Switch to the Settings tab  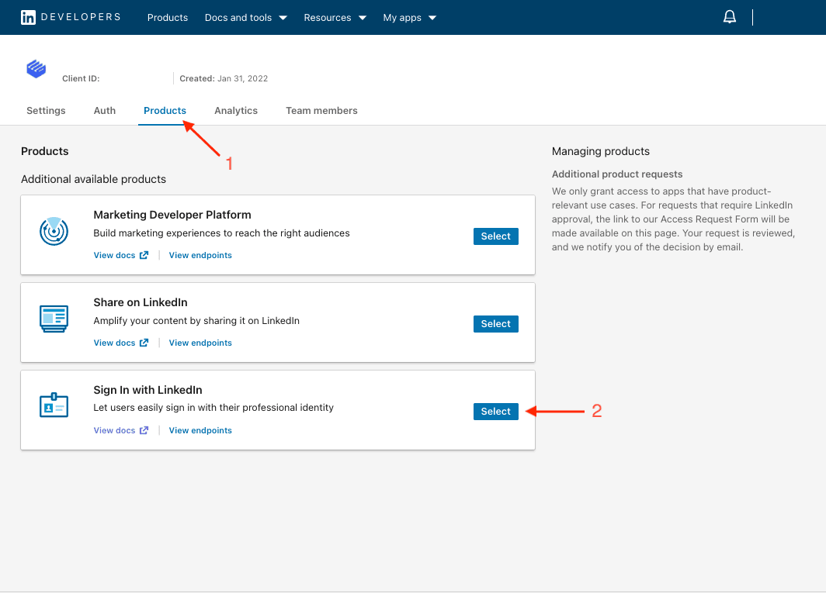tap(45, 110)
